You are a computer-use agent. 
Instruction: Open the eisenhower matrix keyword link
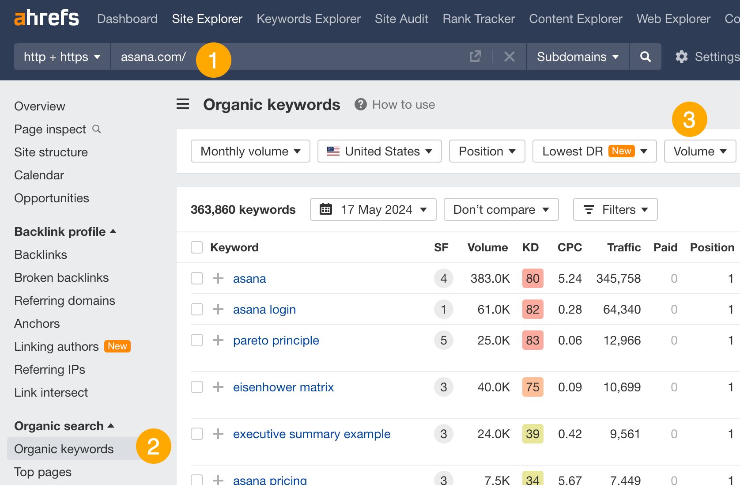point(283,387)
